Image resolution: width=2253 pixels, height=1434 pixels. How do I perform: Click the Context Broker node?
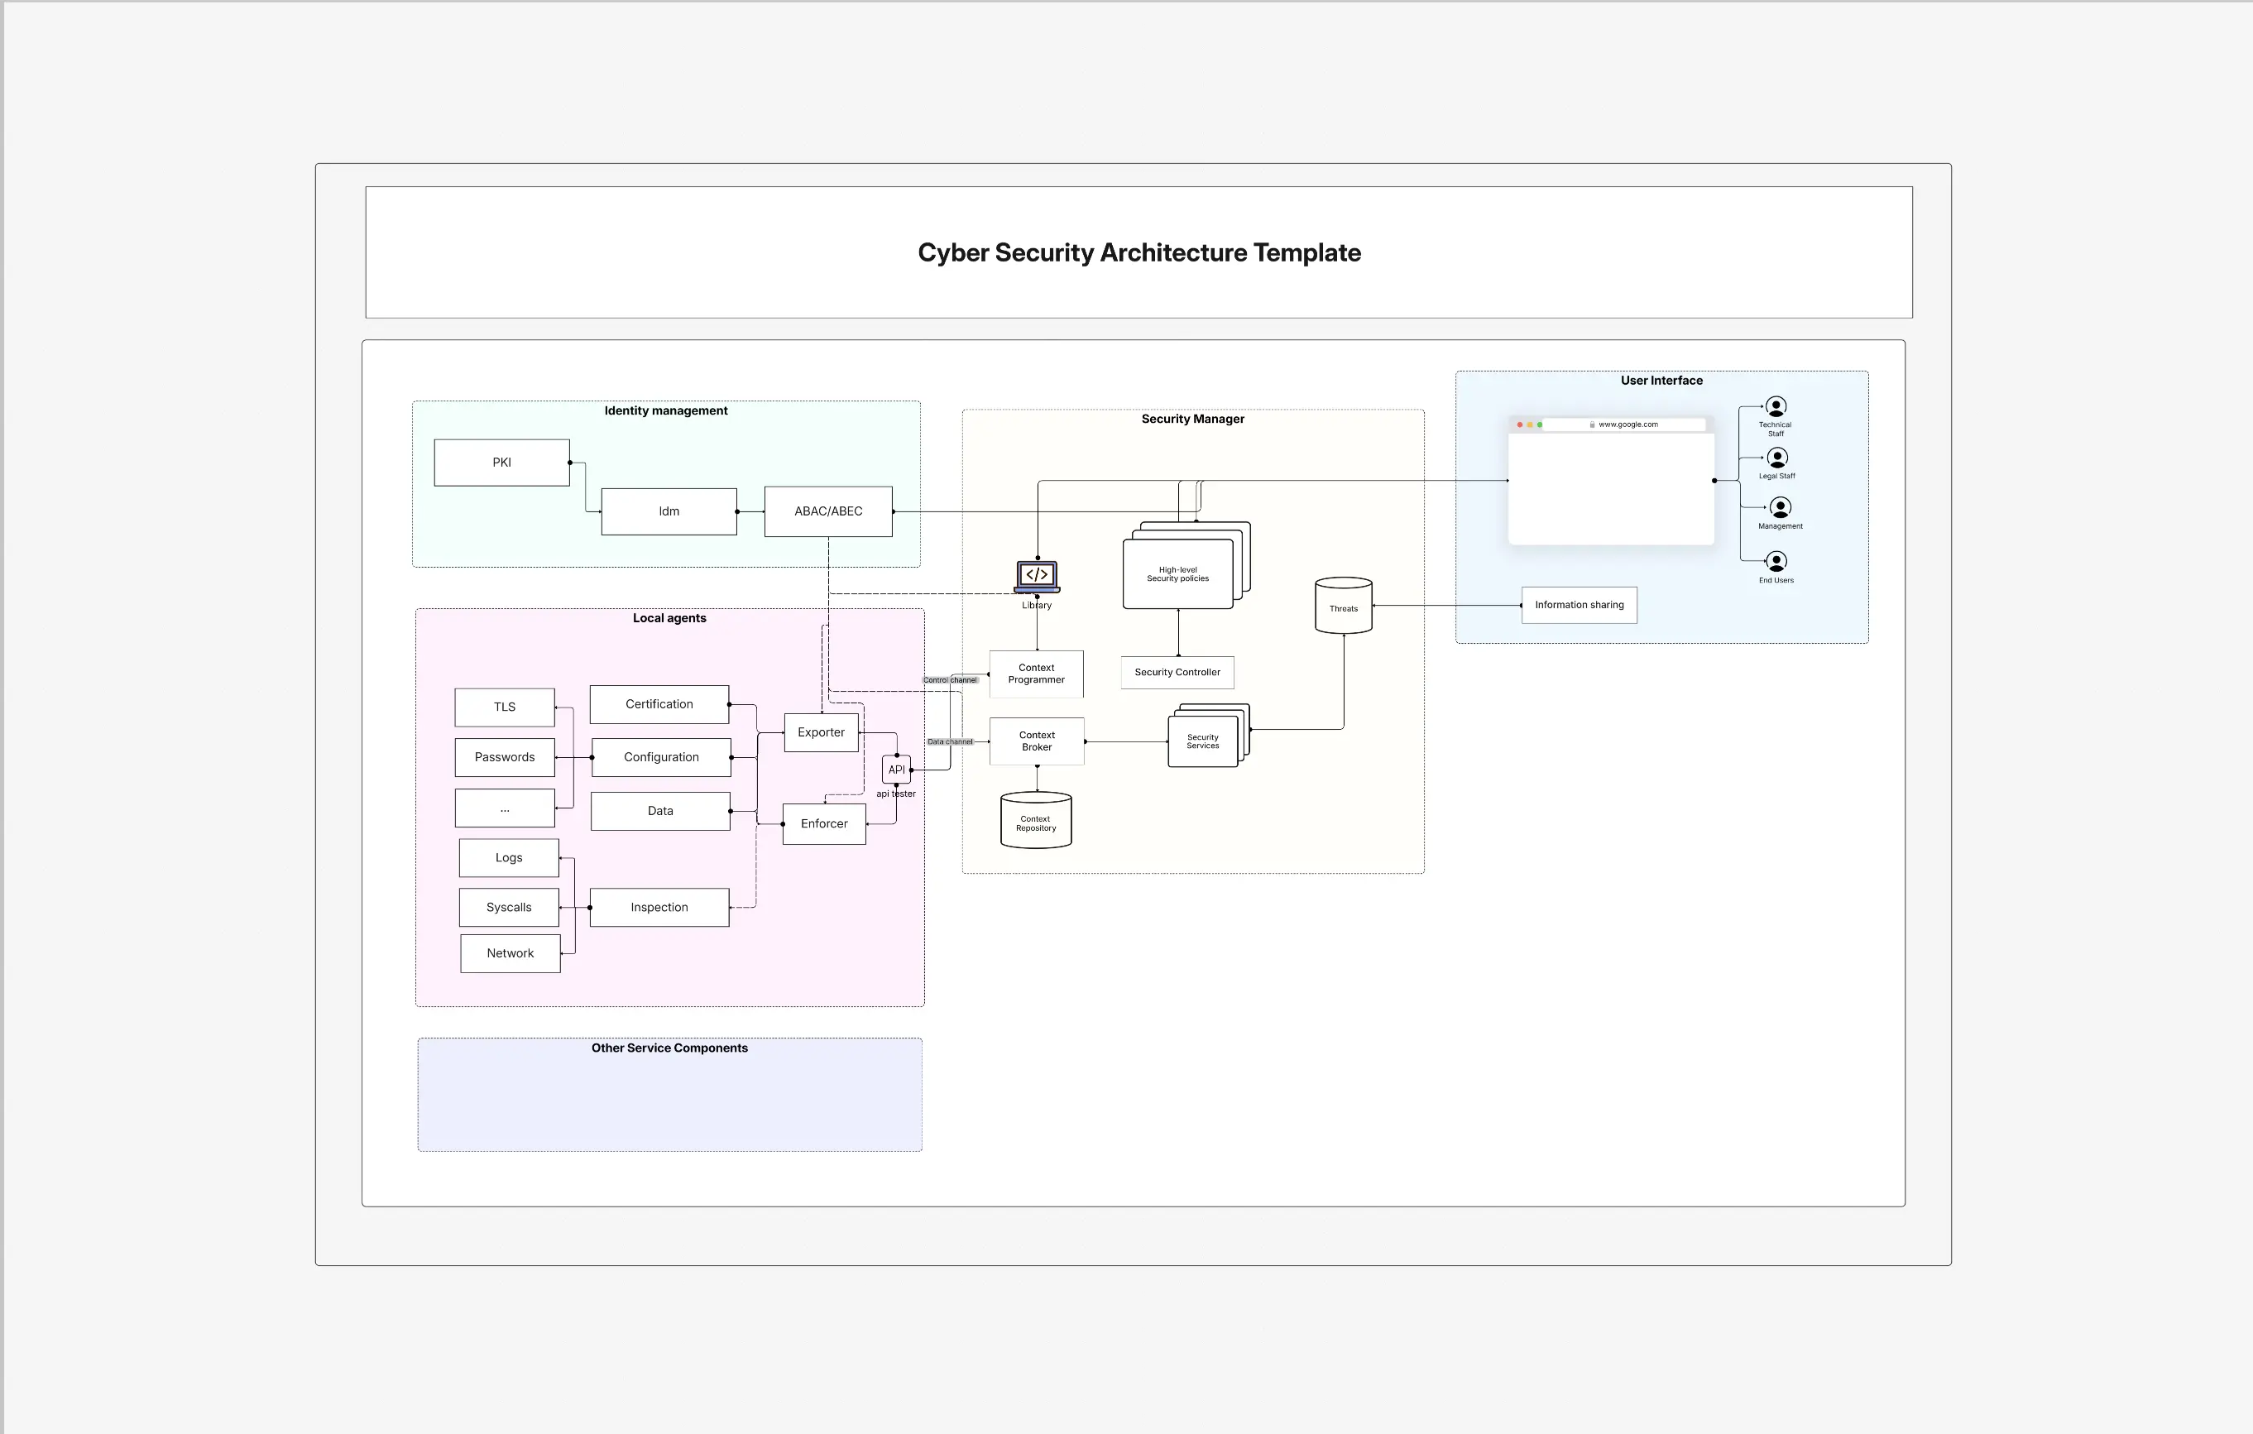[1037, 741]
